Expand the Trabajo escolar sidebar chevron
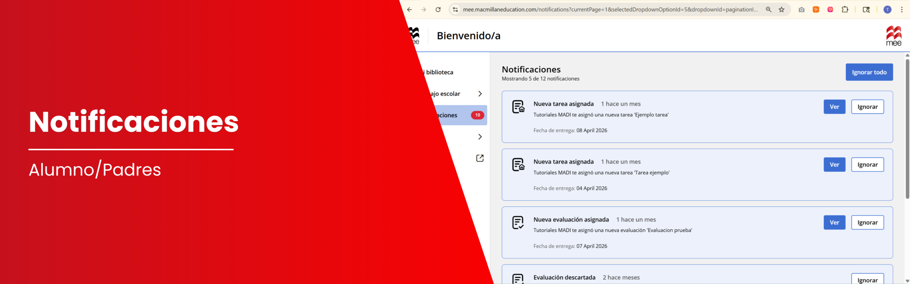Image resolution: width=910 pixels, height=284 pixels. click(480, 94)
